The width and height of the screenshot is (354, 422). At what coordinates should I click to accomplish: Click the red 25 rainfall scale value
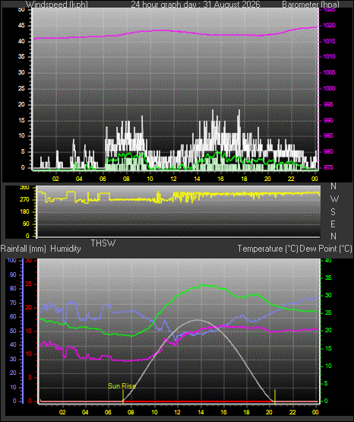click(x=29, y=284)
